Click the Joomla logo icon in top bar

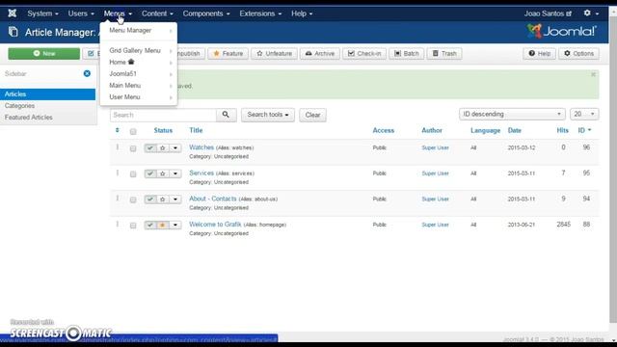point(13,13)
